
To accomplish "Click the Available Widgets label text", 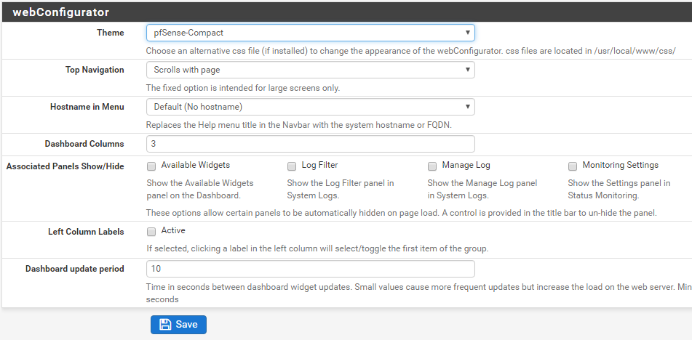I will pos(196,165).
